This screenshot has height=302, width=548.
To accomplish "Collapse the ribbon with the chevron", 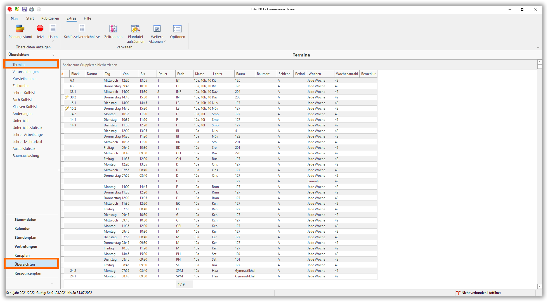I will pyautogui.click(x=538, y=48).
